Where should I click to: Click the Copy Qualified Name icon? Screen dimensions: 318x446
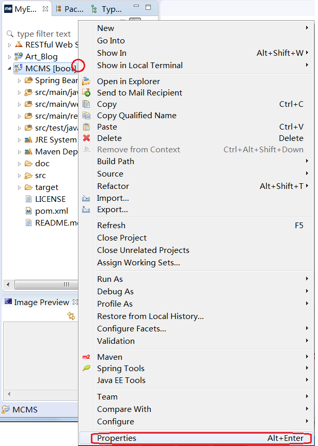[x=86, y=116]
